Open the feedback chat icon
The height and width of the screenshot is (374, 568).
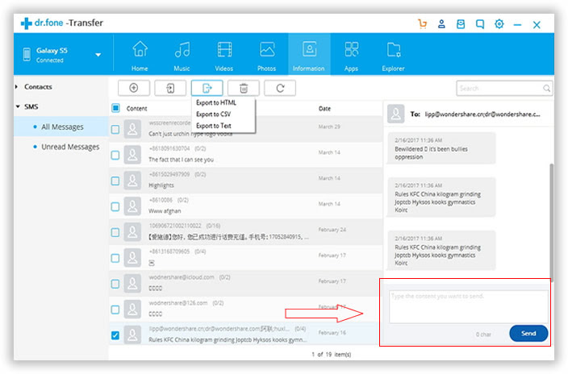pos(480,24)
